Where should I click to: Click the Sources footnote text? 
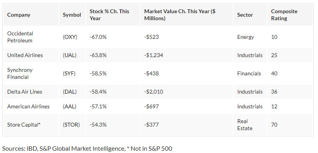(x=87, y=149)
